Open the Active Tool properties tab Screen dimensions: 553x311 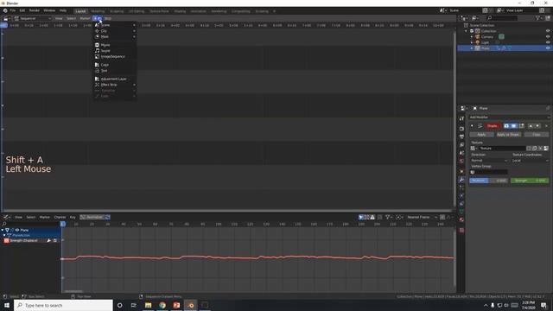[461, 119]
